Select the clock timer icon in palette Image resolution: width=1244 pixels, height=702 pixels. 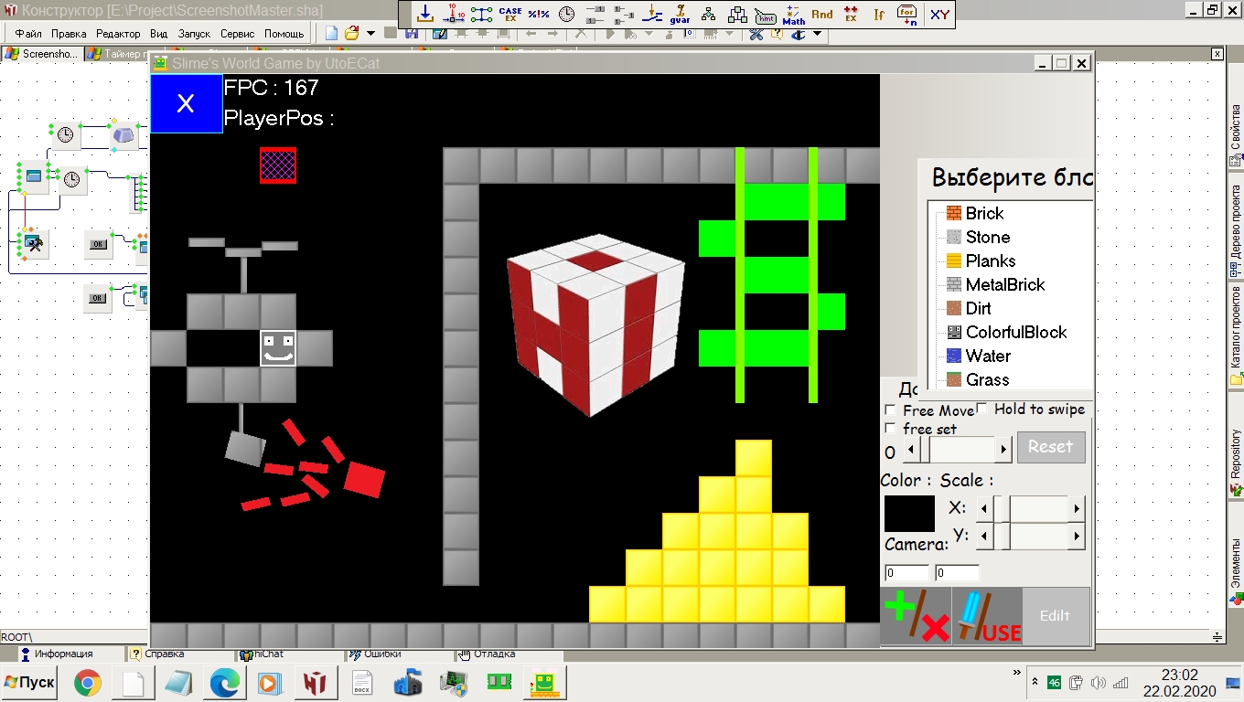[567, 14]
